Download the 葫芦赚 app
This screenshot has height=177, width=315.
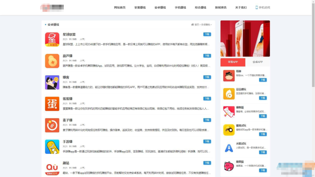tap(207, 56)
